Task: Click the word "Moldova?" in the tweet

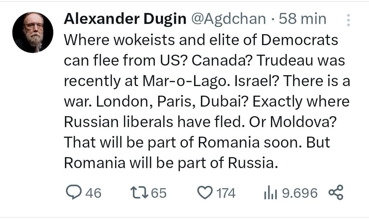Action: [303, 122]
